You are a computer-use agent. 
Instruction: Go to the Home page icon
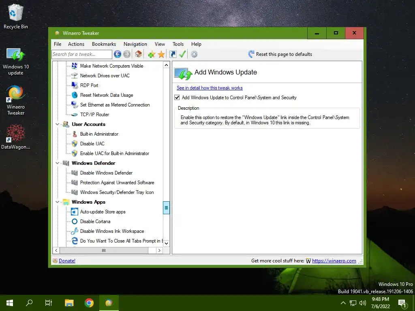(138, 54)
